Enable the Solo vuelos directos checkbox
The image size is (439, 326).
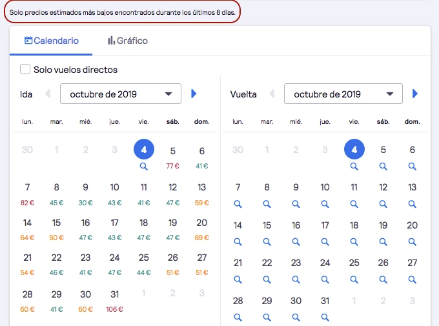tap(25, 69)
